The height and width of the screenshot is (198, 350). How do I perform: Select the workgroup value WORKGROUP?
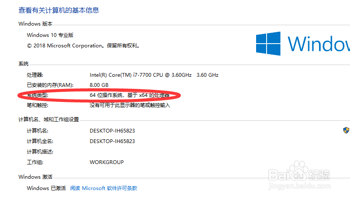[x=107, y=162]
